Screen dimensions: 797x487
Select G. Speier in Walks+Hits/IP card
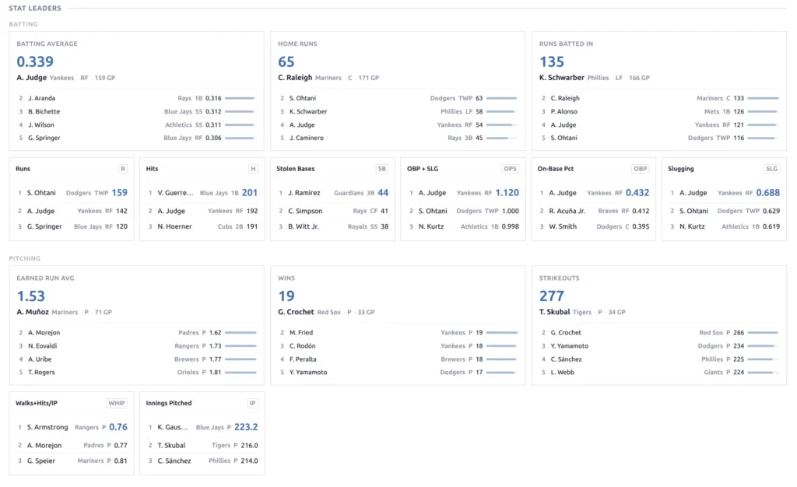(x=41, y=461)
